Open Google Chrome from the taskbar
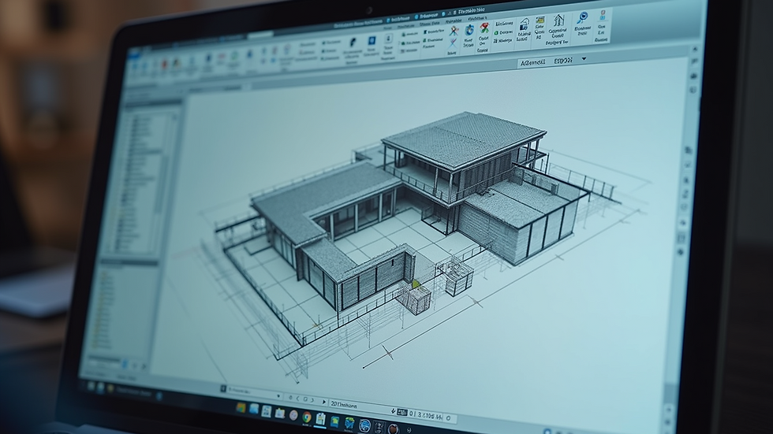The image size is (773, 434). 307,417
